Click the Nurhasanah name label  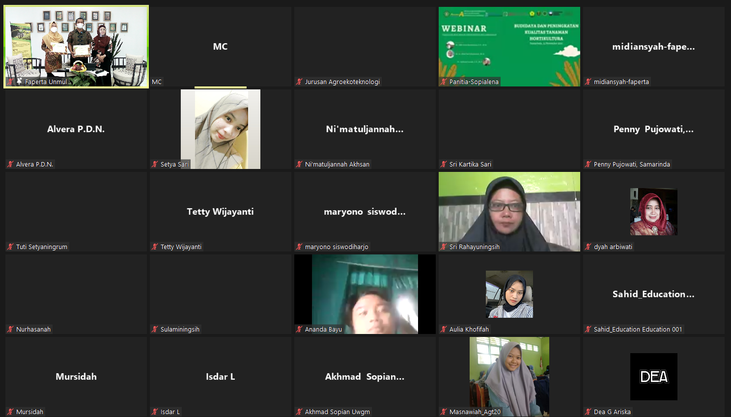click(x=33, y=329)
